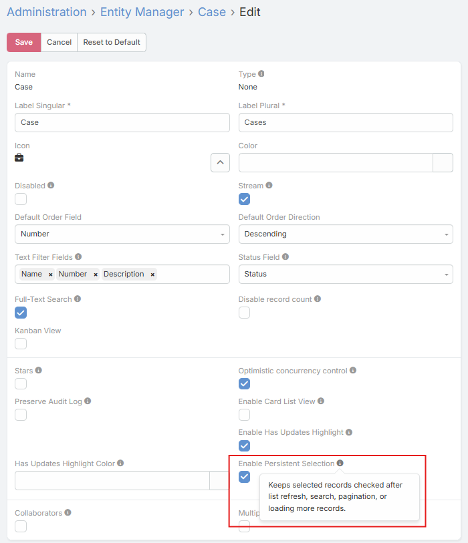
Task: Click info icon beside Full-Text Search
Action: (x=78, y=299)
